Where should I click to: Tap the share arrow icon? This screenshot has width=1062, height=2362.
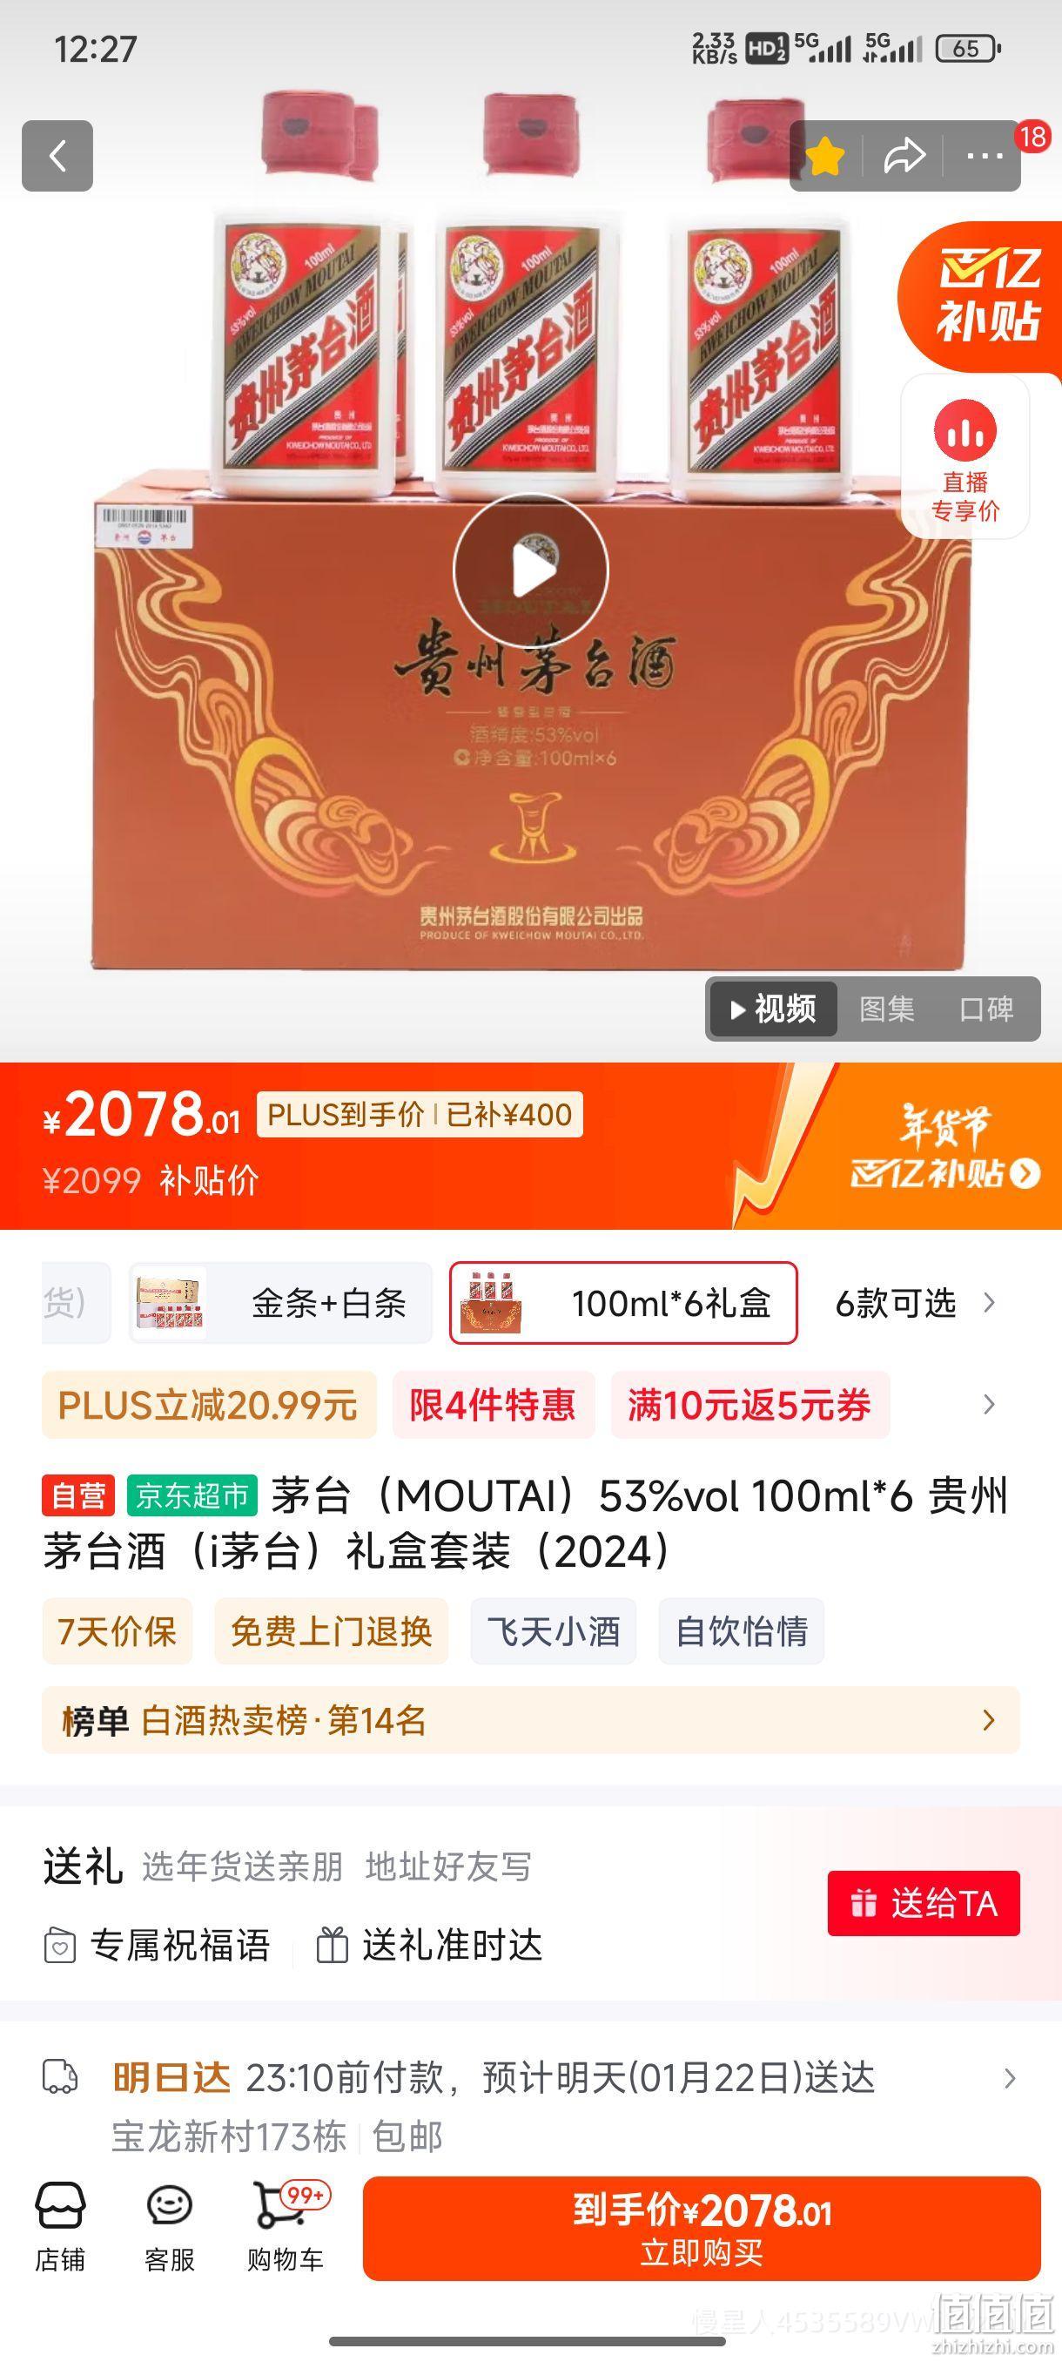click(x=904, y=156)
